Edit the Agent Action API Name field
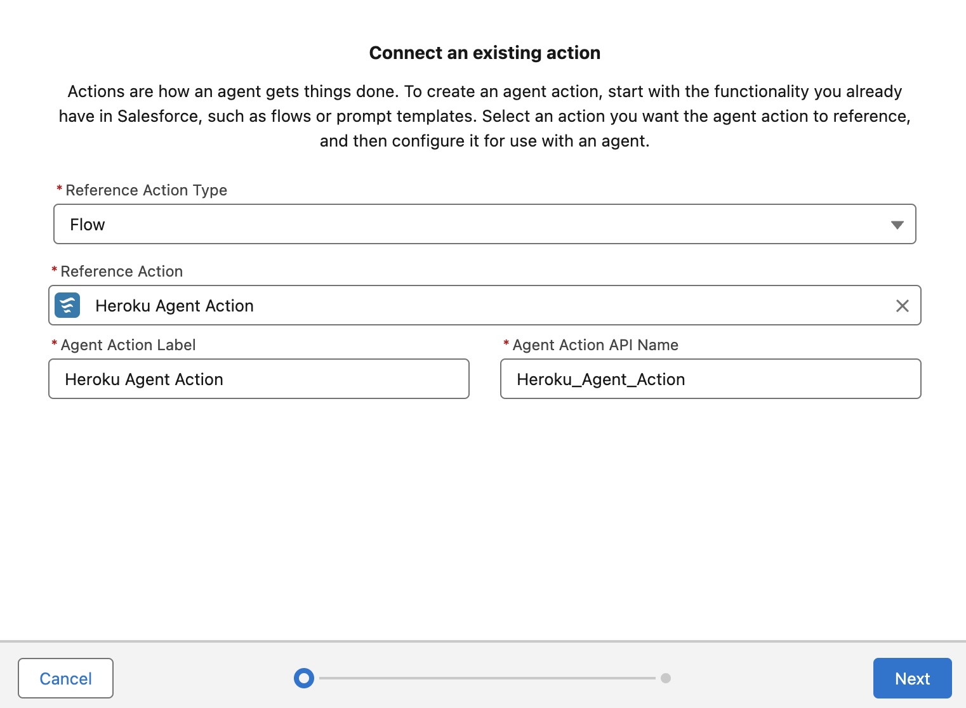 coord(710,379)
